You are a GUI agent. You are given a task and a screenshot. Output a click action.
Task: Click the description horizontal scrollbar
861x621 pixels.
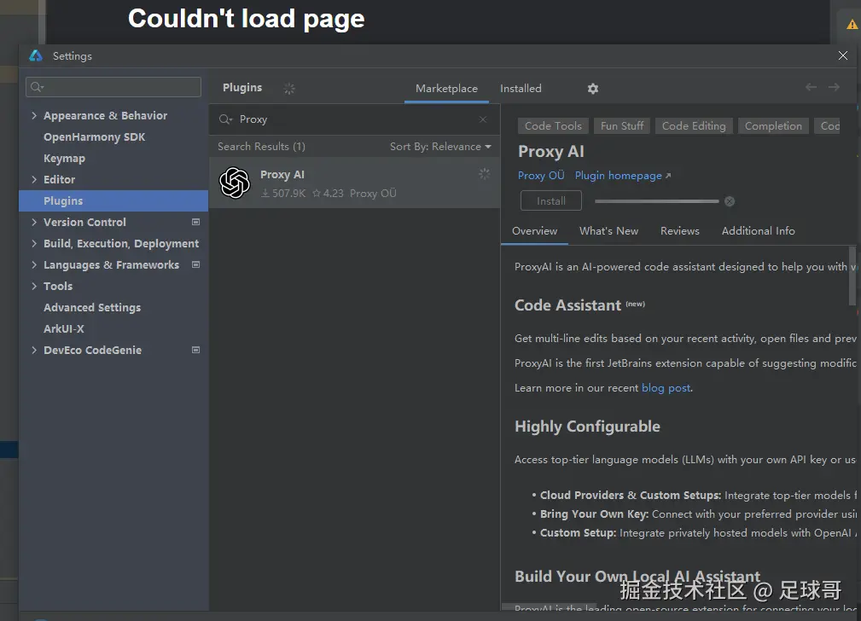(x=549, y=606)
